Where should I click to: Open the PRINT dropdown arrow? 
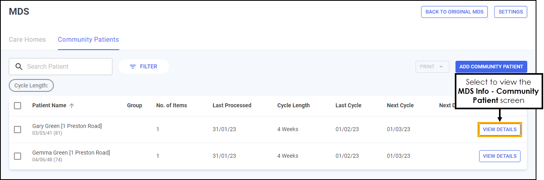[441, 67]
